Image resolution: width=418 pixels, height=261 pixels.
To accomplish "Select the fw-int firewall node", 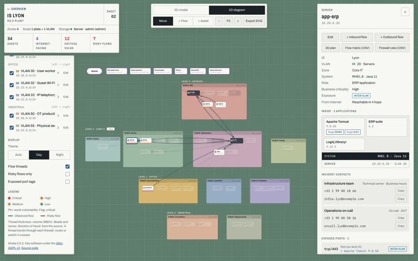I will click(237, 141).
